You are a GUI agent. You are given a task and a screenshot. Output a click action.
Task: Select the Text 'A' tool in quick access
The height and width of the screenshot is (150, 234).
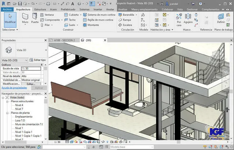(73, 4)
